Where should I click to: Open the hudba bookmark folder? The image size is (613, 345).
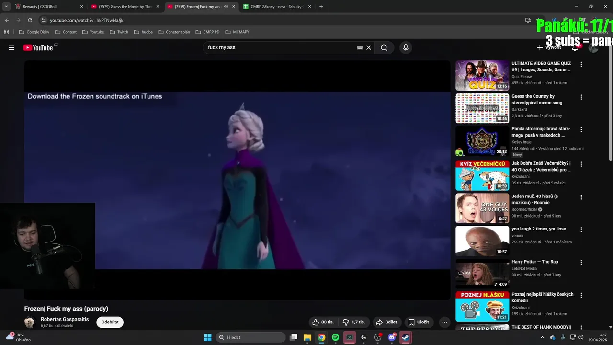coord(143,32)
